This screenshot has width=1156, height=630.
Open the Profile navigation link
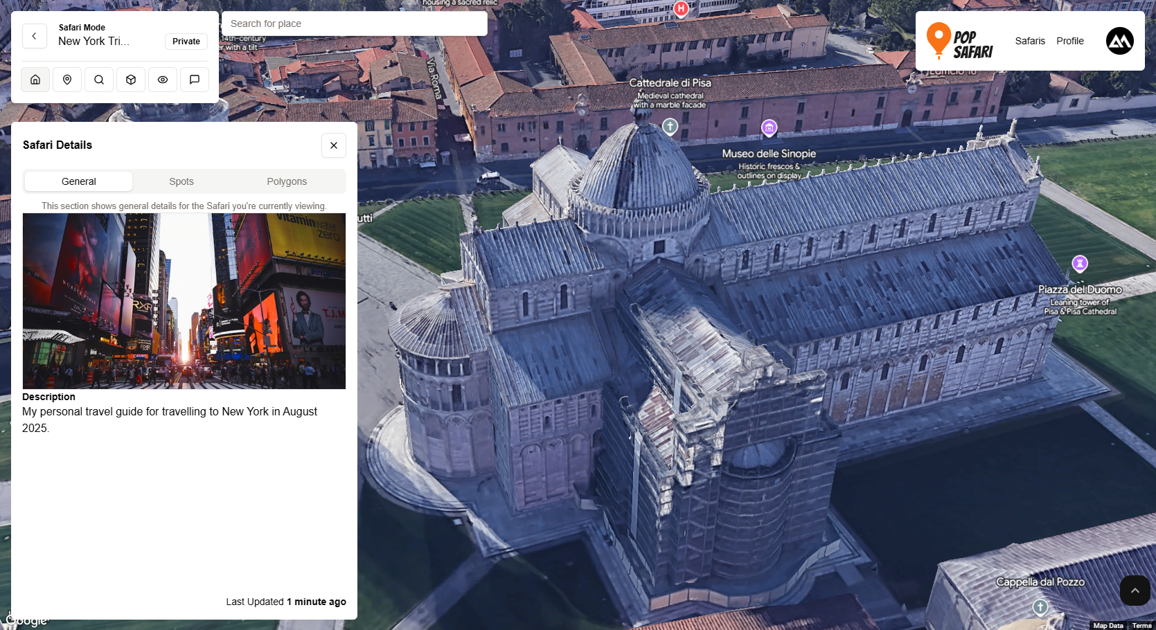click(1069, 41)
